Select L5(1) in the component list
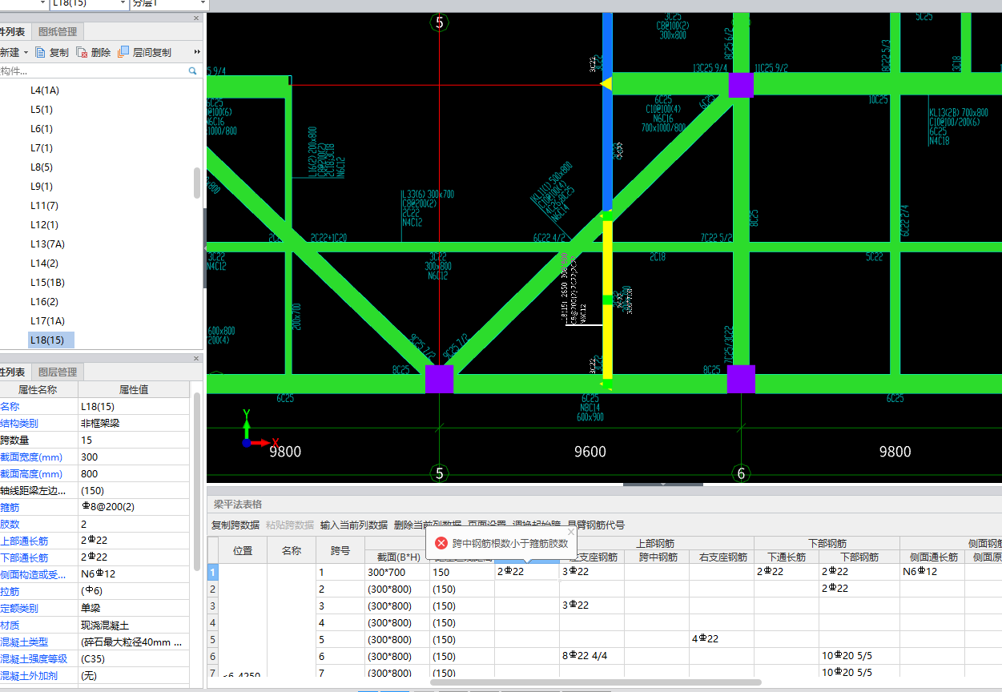Image resolution: width=1002 pixels, height=692 pixels. point(42,110)
